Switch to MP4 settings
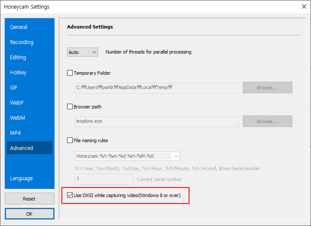Viewport: 311px width, 226px height. pyautogui.click(x=16, y=133)
